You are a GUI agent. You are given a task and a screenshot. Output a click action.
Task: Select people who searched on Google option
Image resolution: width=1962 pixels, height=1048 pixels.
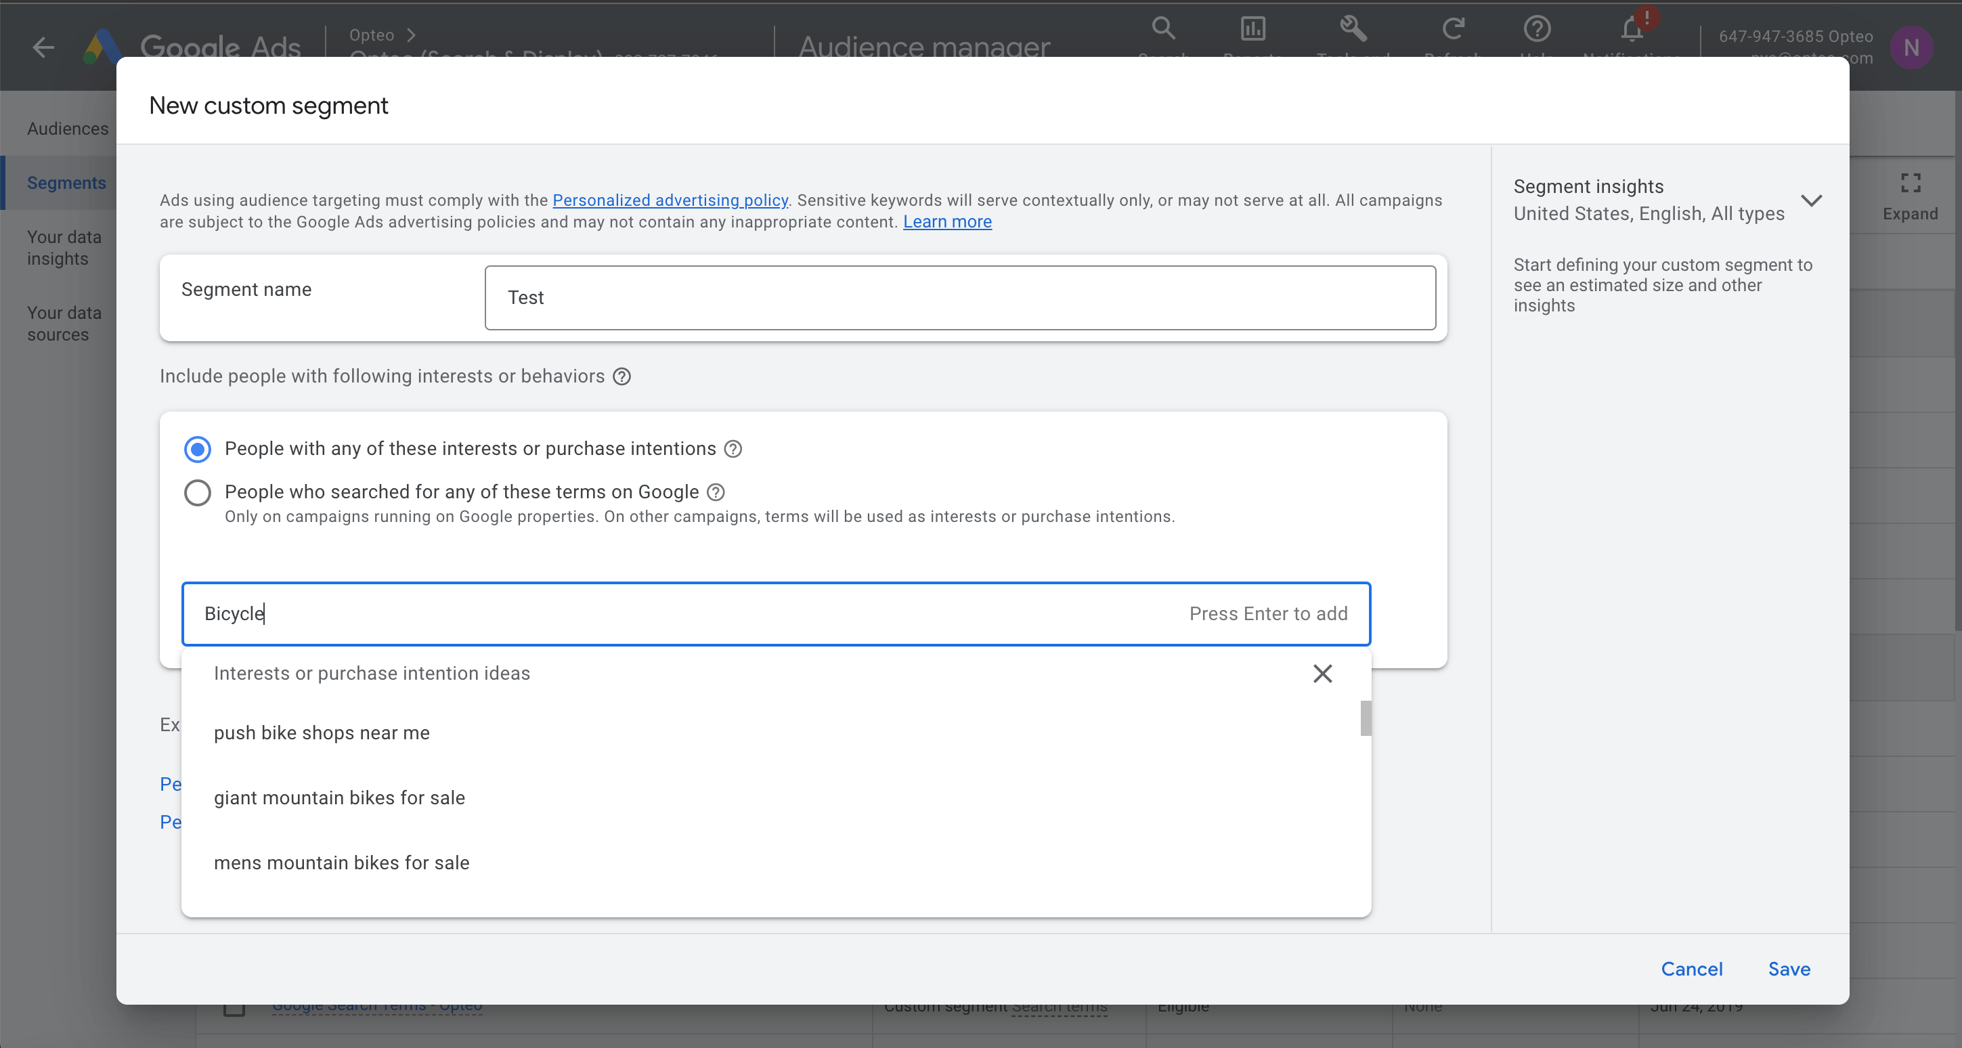(197, 492)
